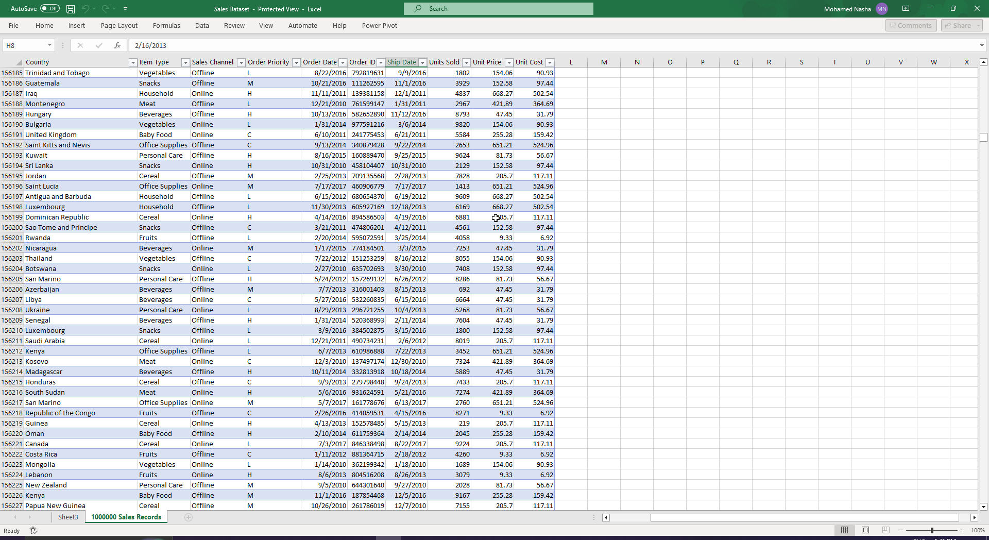Click the Comments button
This screenshot has width=989, height=540.
pos(911,25)
